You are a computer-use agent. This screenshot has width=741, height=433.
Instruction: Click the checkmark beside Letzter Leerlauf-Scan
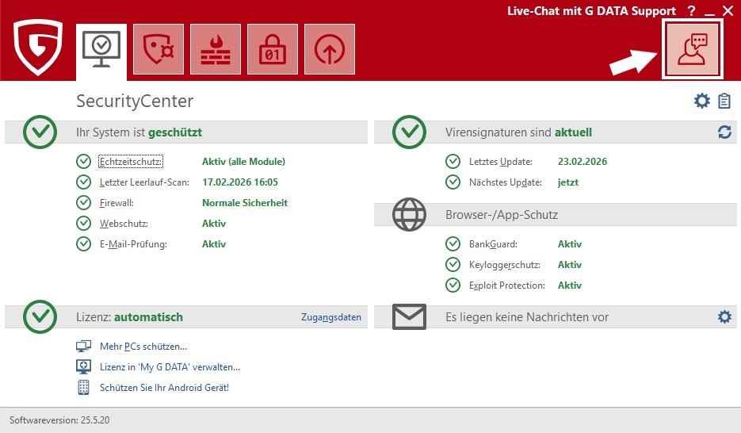[x=84, y=182]
